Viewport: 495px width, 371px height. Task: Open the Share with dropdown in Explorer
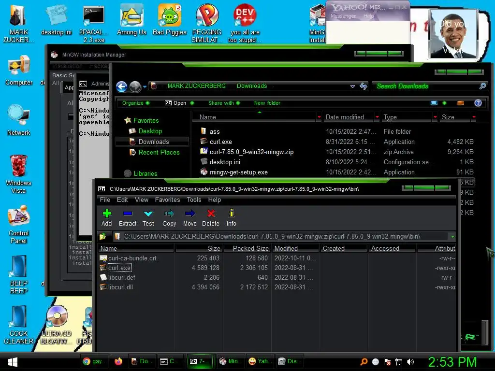(x=224, y=103)
